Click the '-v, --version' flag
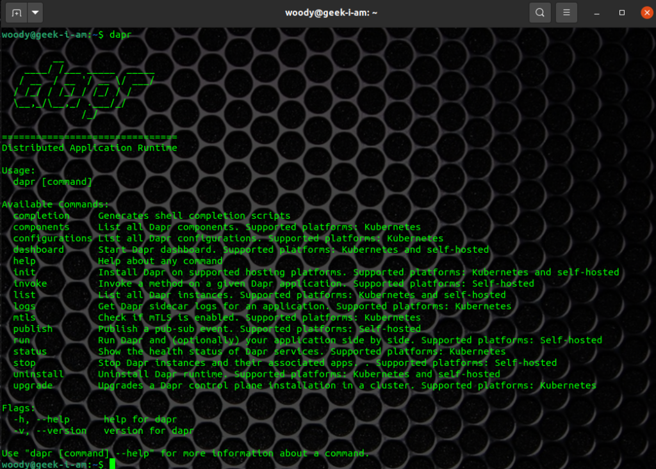 [x=50, y=431]
